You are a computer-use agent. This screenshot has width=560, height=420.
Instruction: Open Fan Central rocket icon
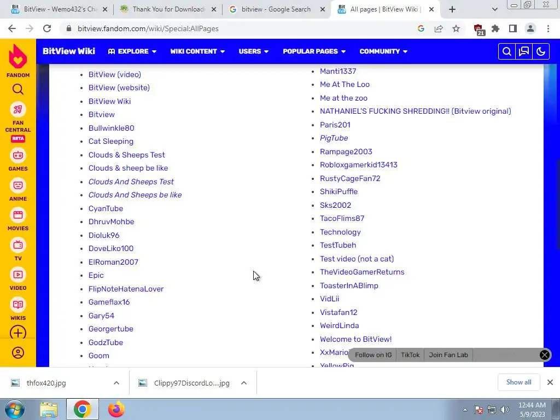[x=18, y=109]
